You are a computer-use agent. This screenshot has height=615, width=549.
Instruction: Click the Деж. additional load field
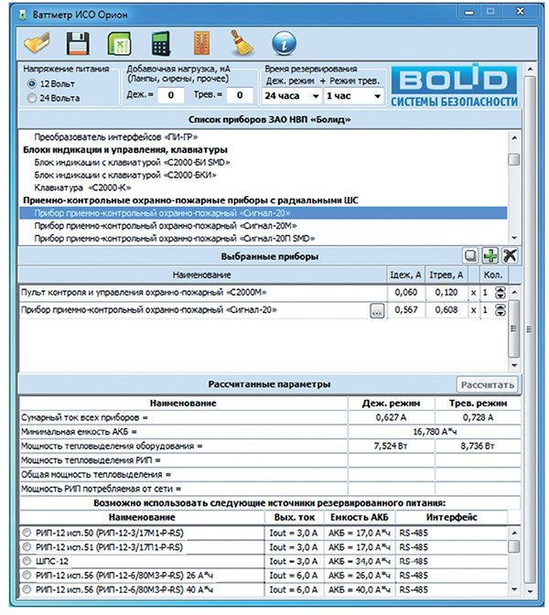pos(170,95)
